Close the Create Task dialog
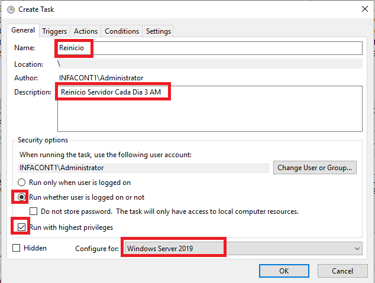The width and height of the screenshot is (375, 283). coord(365,9)
